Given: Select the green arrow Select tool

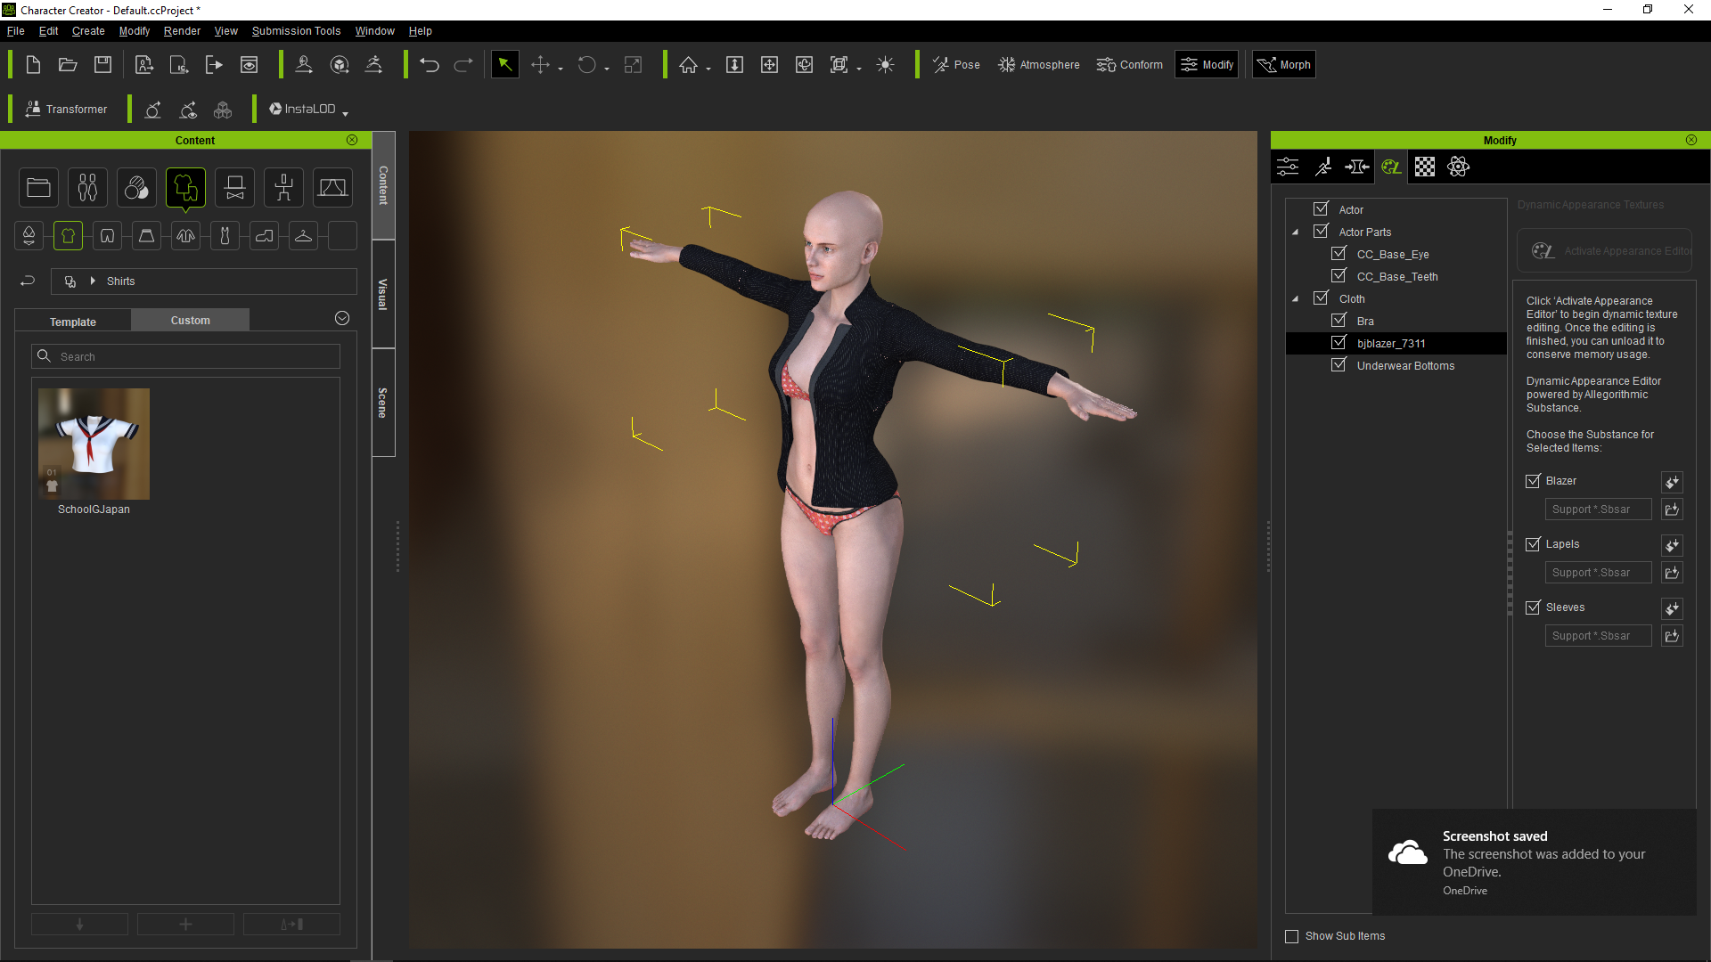Looking at the screenshot, I should (x=504, y=65).
